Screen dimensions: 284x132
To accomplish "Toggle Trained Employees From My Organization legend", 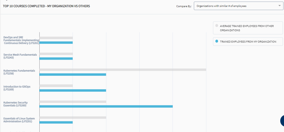I will click(248, 42).
